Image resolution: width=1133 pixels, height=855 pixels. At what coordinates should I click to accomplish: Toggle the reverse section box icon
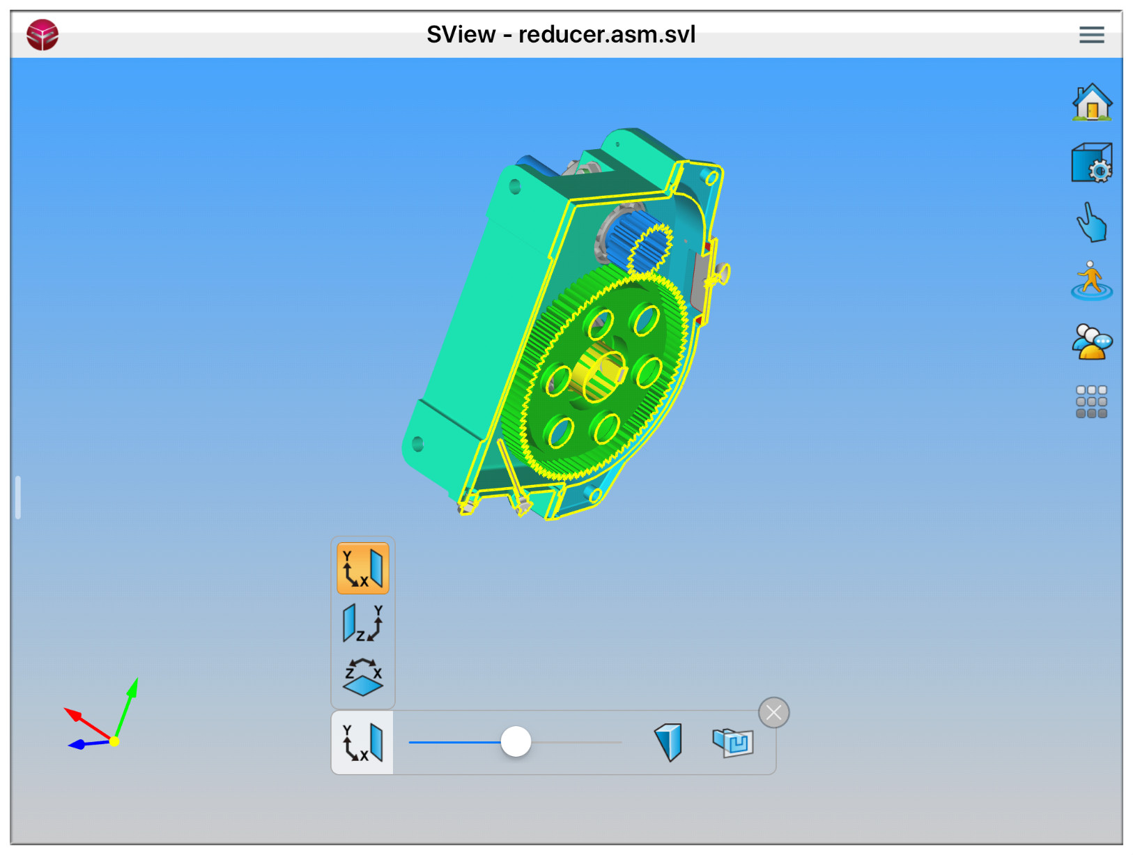coord(733,742)
